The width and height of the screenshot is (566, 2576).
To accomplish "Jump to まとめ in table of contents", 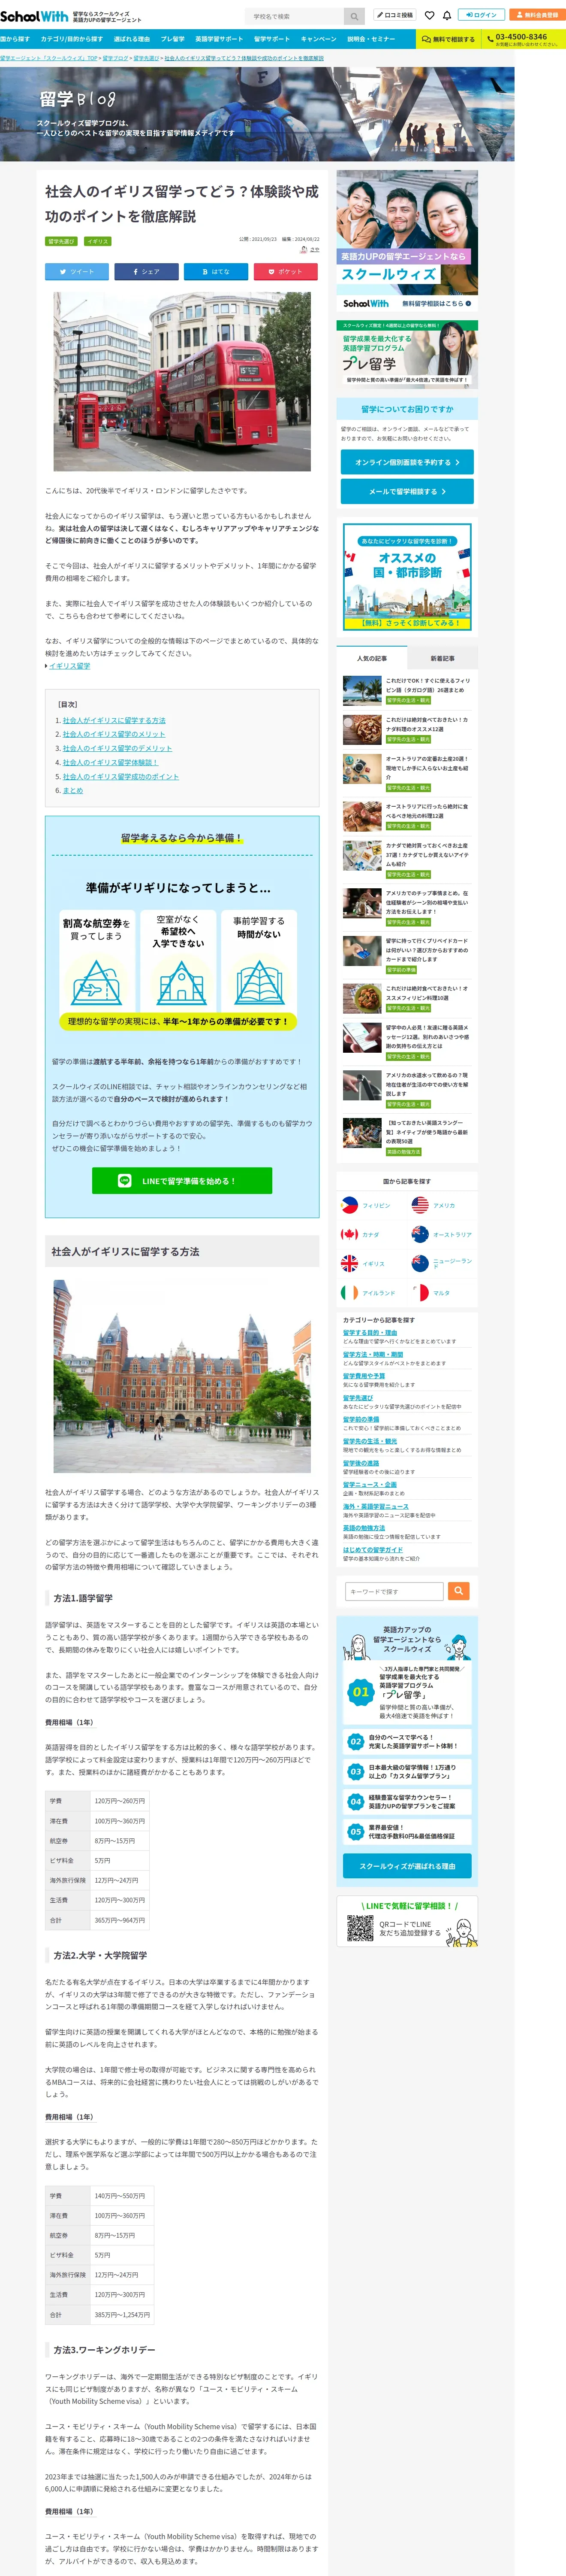I will coord(73,790).
